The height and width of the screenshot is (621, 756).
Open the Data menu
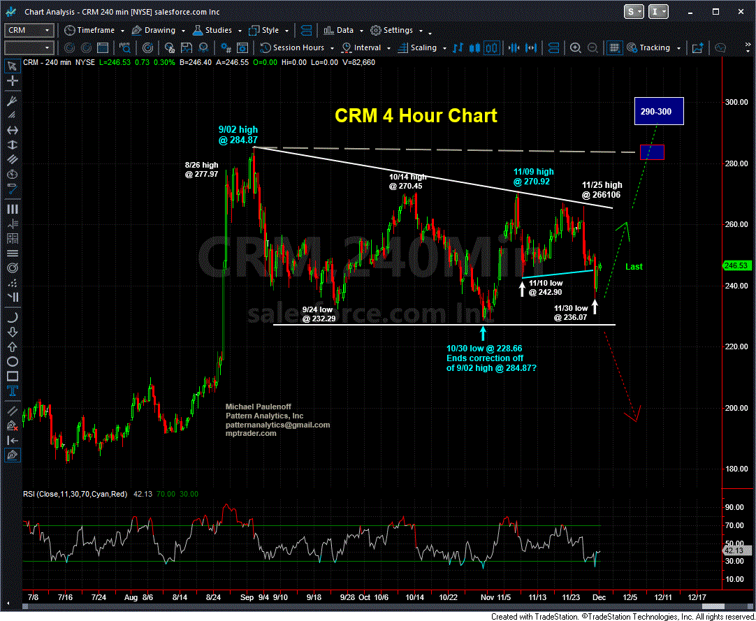343,30
